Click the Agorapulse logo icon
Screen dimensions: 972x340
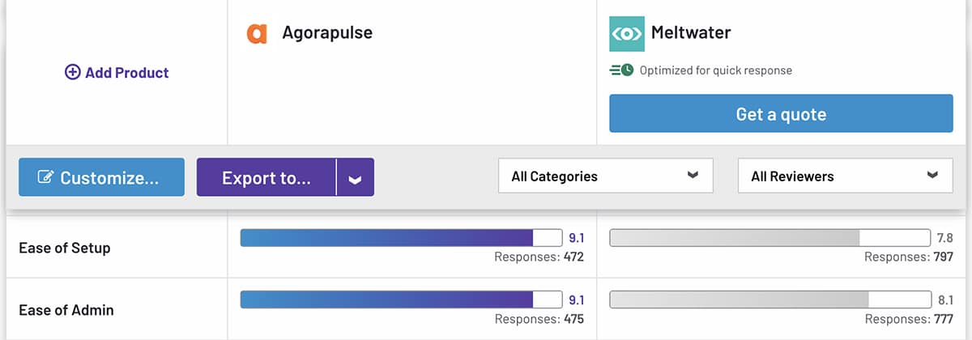pos(257,34)
